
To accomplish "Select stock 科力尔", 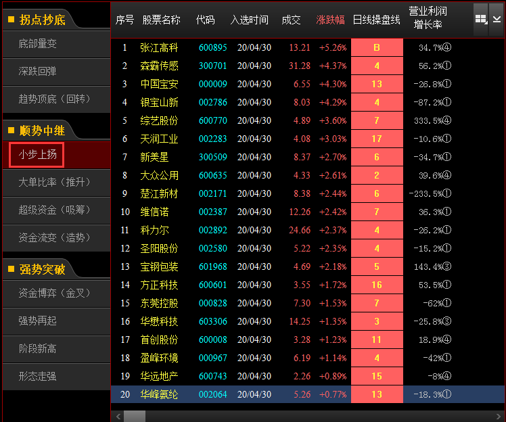I will coord(154,231).
